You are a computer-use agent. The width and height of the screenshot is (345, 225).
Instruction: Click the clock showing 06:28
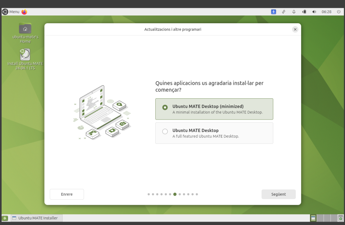pyautogui.click(x=326, y=12)
